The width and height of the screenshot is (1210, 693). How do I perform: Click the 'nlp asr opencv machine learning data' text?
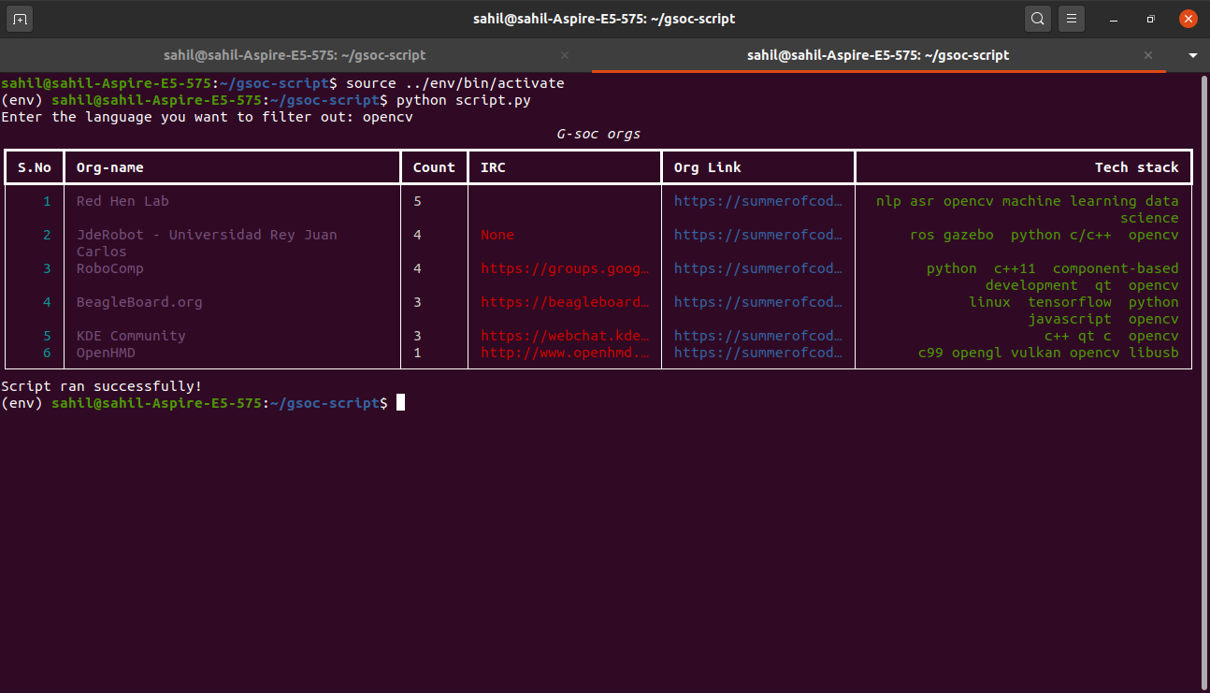[x=1028, y=201]
